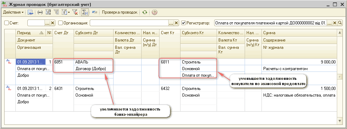347x129 pixels.
Task: Click the go-to-document toolbar icon
Action: click(x=30, y=13)
